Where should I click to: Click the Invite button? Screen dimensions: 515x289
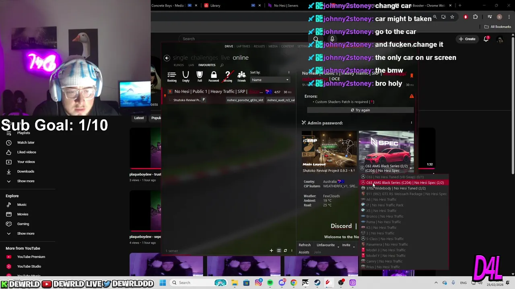(346, 245)
